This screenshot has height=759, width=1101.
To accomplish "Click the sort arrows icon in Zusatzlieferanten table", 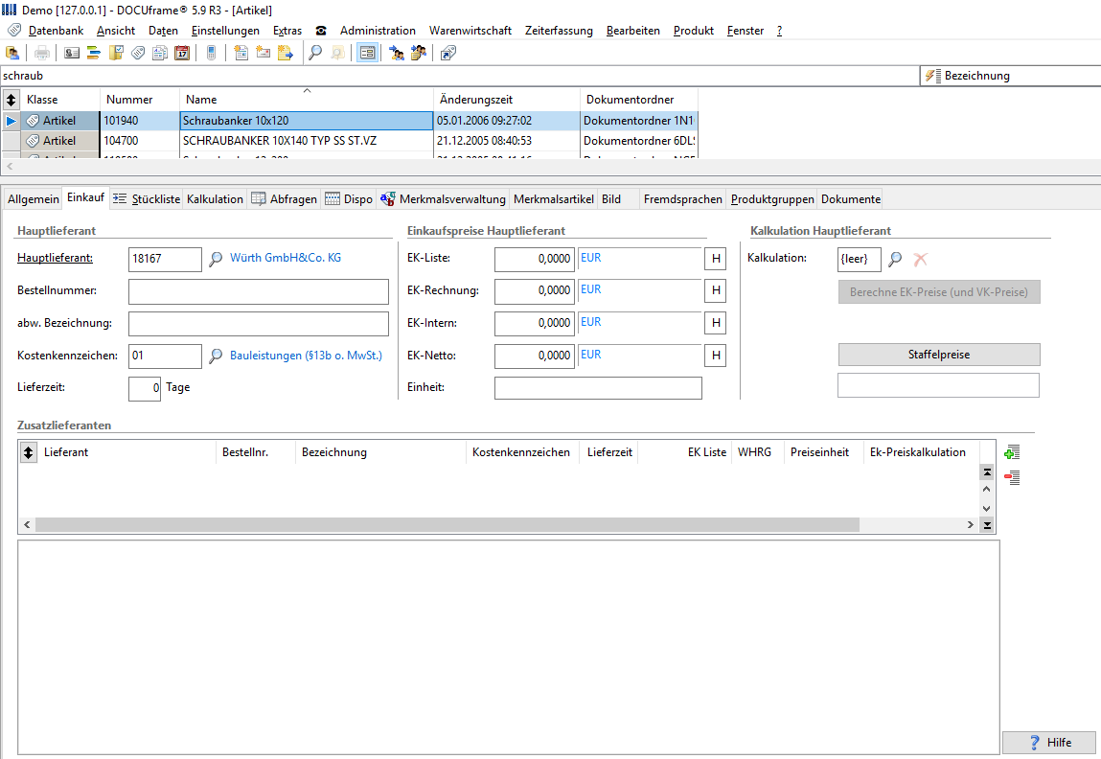I will click(x=28, y=452).
